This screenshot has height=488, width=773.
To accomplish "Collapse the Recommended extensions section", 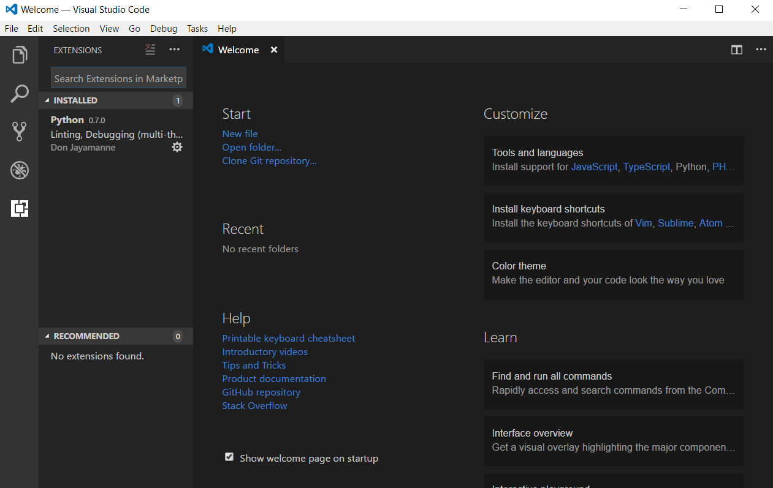I will tap(116, 336).
